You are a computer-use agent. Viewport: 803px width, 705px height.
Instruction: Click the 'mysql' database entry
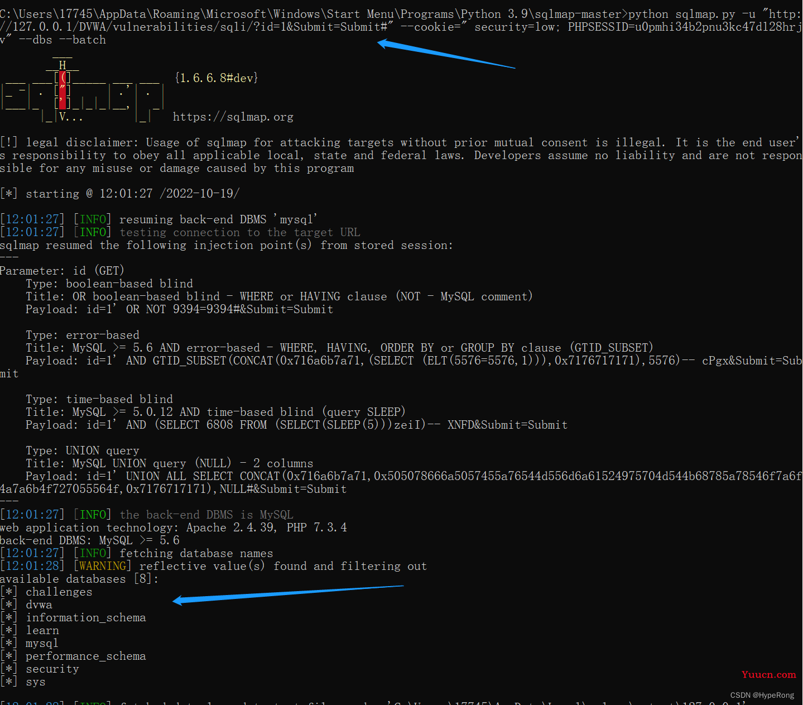[42, 643]
